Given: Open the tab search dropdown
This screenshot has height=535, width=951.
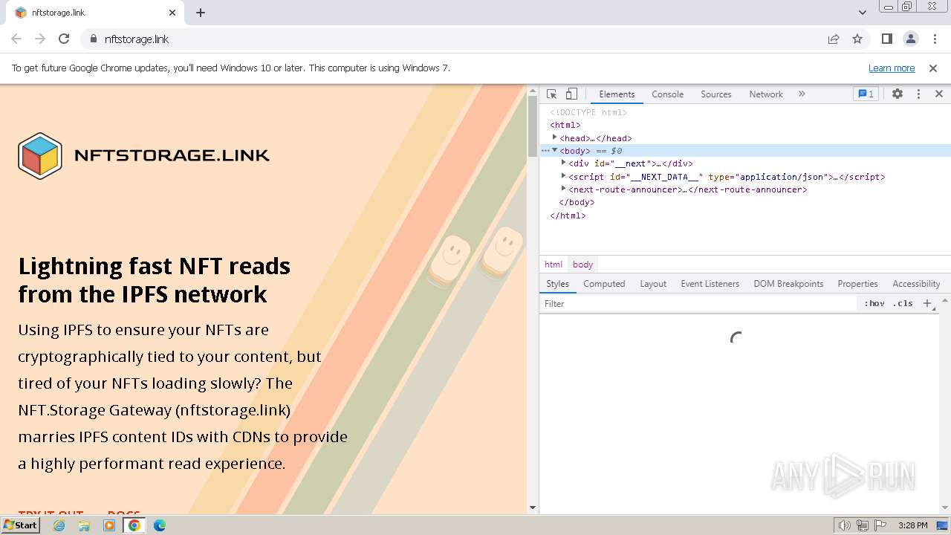Looking at the screenshot, I should click(863, 13).
